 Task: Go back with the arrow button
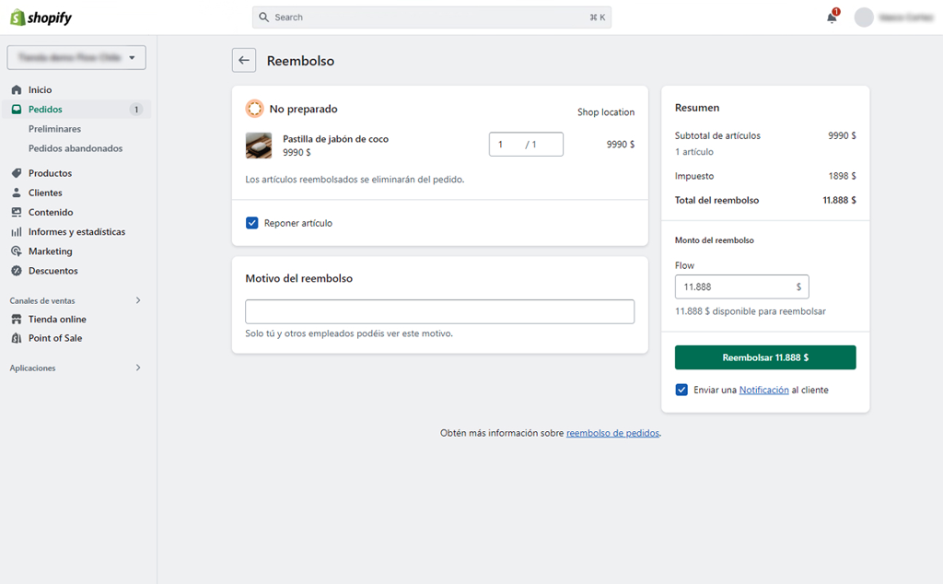pyautogui.click(x=244, y=61)
